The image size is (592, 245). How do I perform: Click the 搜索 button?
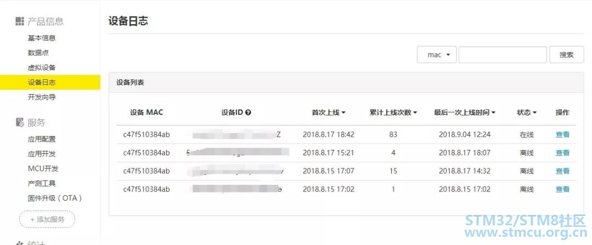566,55
